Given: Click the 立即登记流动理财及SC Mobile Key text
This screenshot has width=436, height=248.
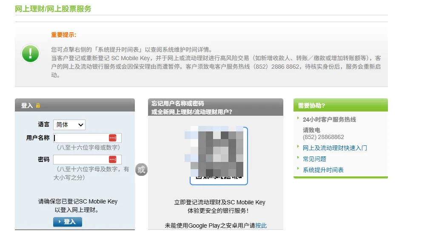Looking at the screenshot, I should (x=219, y=202).
